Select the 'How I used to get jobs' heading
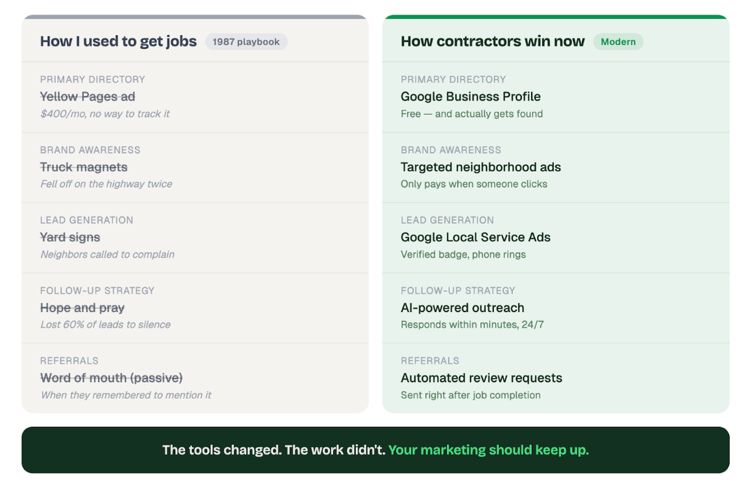 118,42
